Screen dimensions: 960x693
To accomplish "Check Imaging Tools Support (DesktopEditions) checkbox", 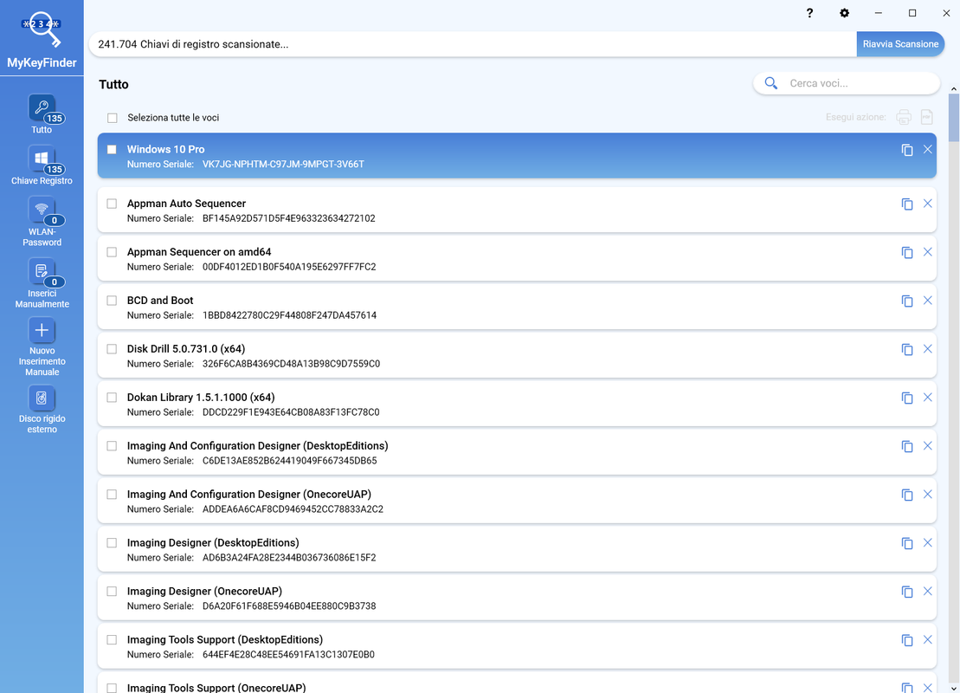I will pos(112,639).
